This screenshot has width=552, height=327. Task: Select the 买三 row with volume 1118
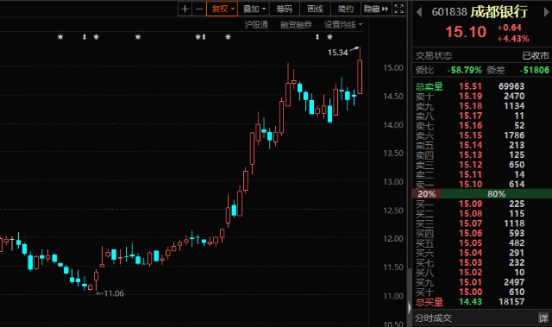coord(482,223)
